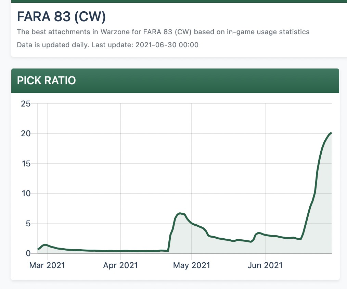Click the Last update timestamp line

pyautogui.click(x=107, y=45)
